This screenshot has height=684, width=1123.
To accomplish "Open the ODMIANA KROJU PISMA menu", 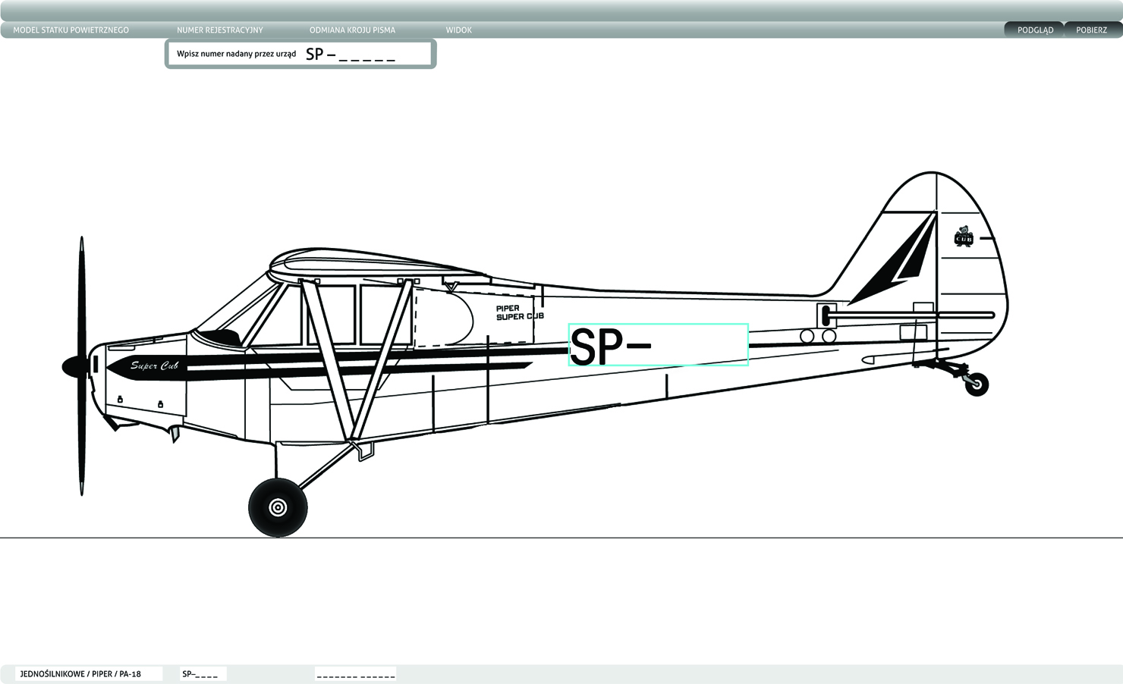I will (352, 30).
